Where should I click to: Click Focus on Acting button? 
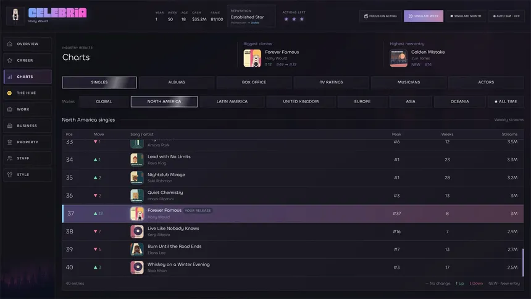pos(380,16)
